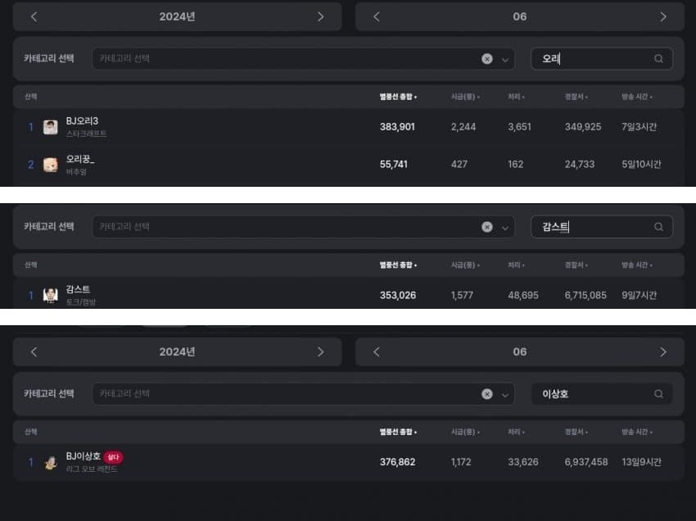Advance to next year in top panel
This screenshot has width=696, height=521.
point(320,17)
